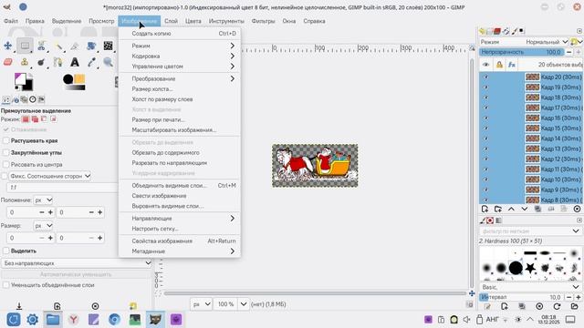Refresh the brushes list

point(557,306)
